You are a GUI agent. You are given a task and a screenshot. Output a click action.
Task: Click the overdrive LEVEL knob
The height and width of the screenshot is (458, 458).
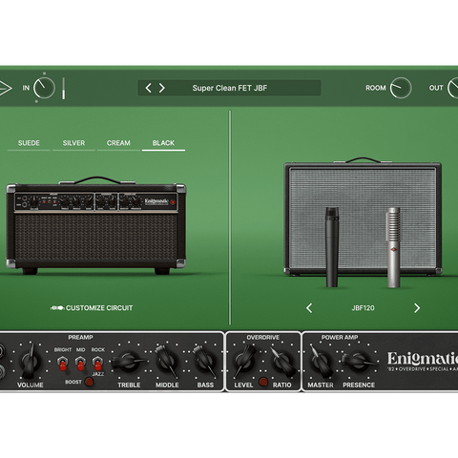pyautogui.click(x=244, y=362)
